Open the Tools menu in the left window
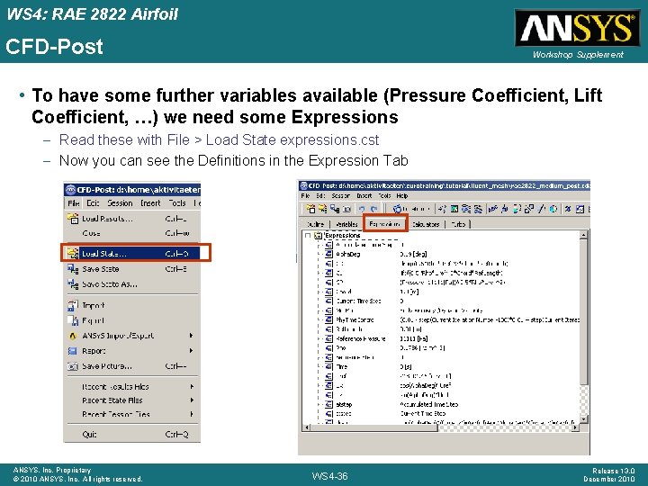648x486 pixels. pyautogui.click(x=177, y=203)
